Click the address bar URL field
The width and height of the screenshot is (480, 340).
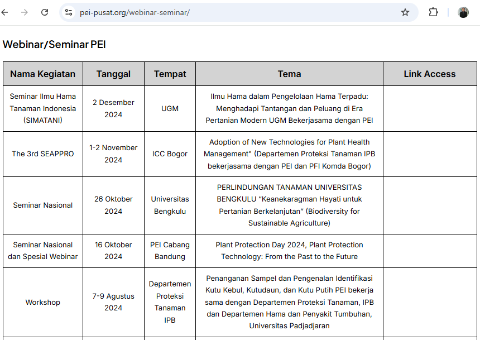coord(223,12)
